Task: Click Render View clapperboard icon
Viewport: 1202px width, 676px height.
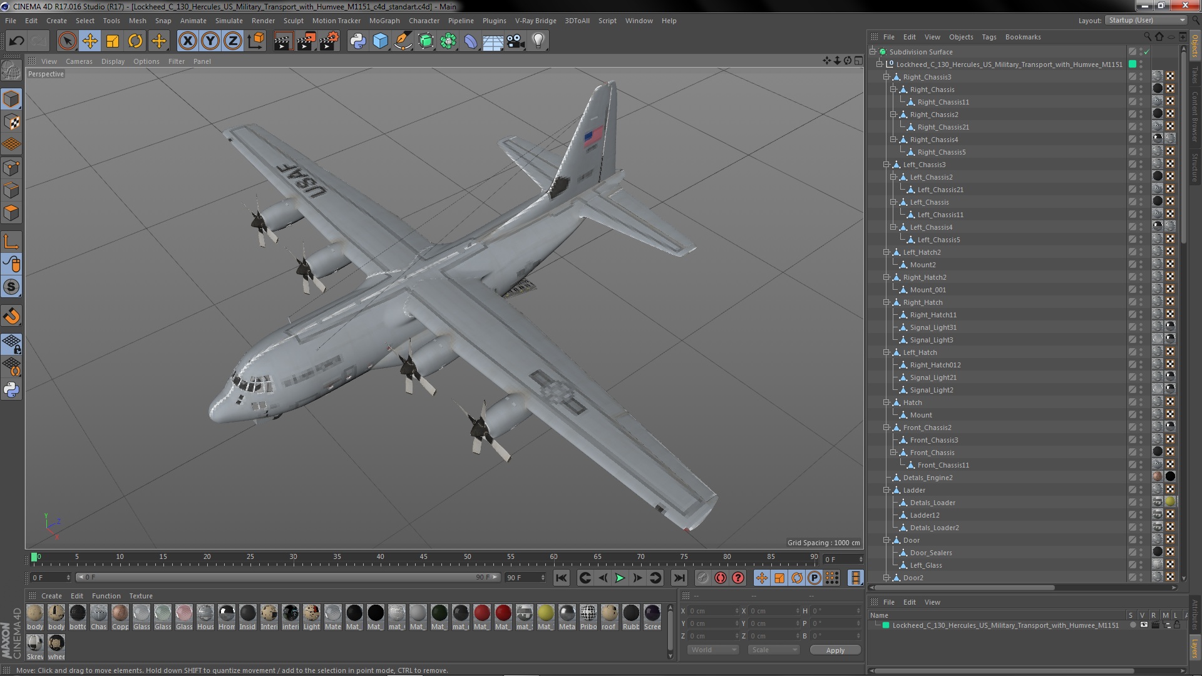Action: pos(283,41)
